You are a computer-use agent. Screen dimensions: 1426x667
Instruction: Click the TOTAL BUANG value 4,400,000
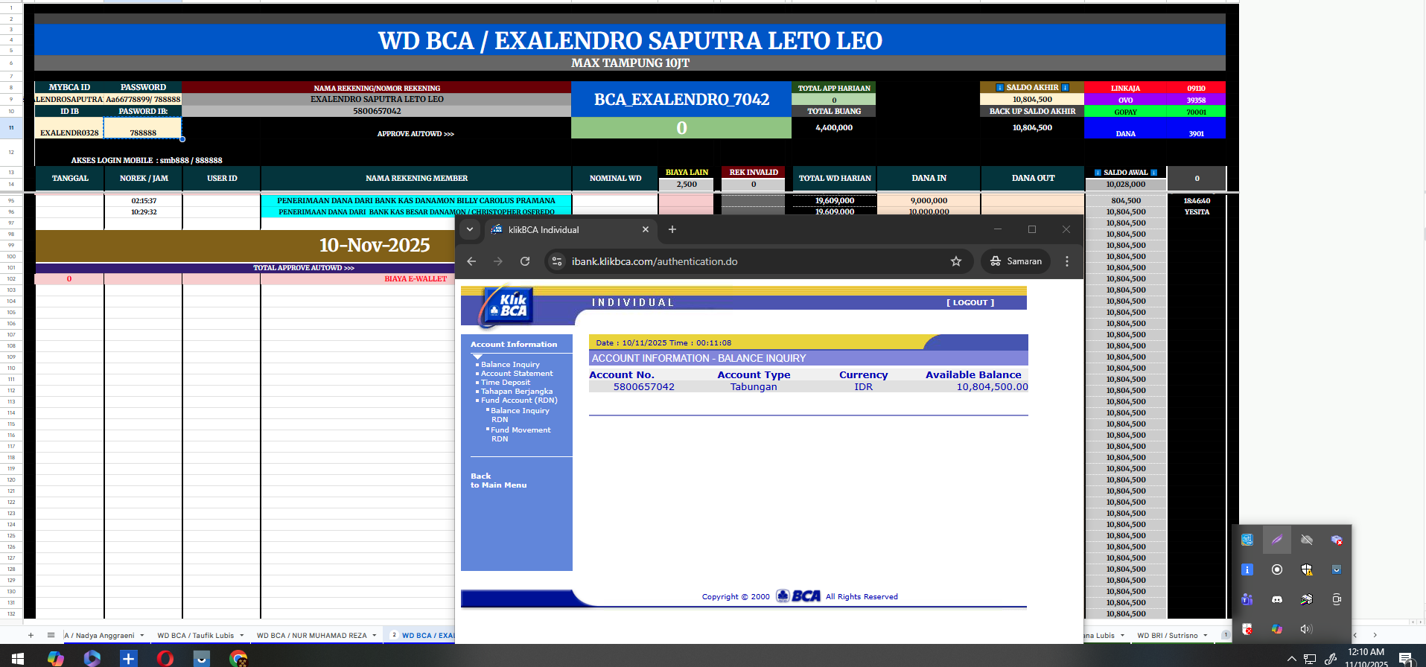click(x=834, y=128)
